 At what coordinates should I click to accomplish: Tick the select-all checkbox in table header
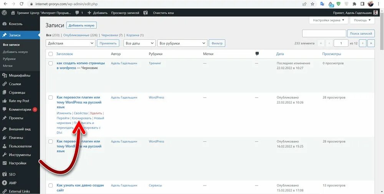pyautogui.click(x=50, y=54)
